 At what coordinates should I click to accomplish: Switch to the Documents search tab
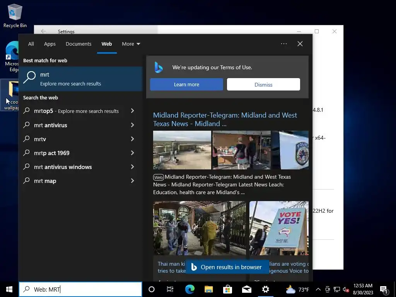coord(79,44)
